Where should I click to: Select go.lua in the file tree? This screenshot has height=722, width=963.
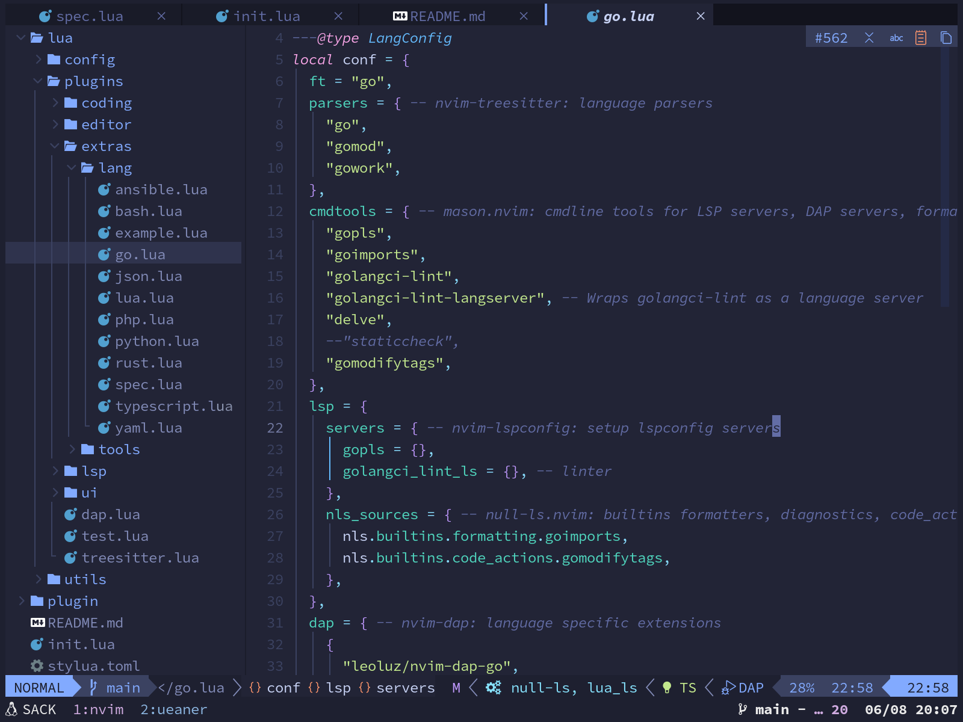[x=140, y=254]
